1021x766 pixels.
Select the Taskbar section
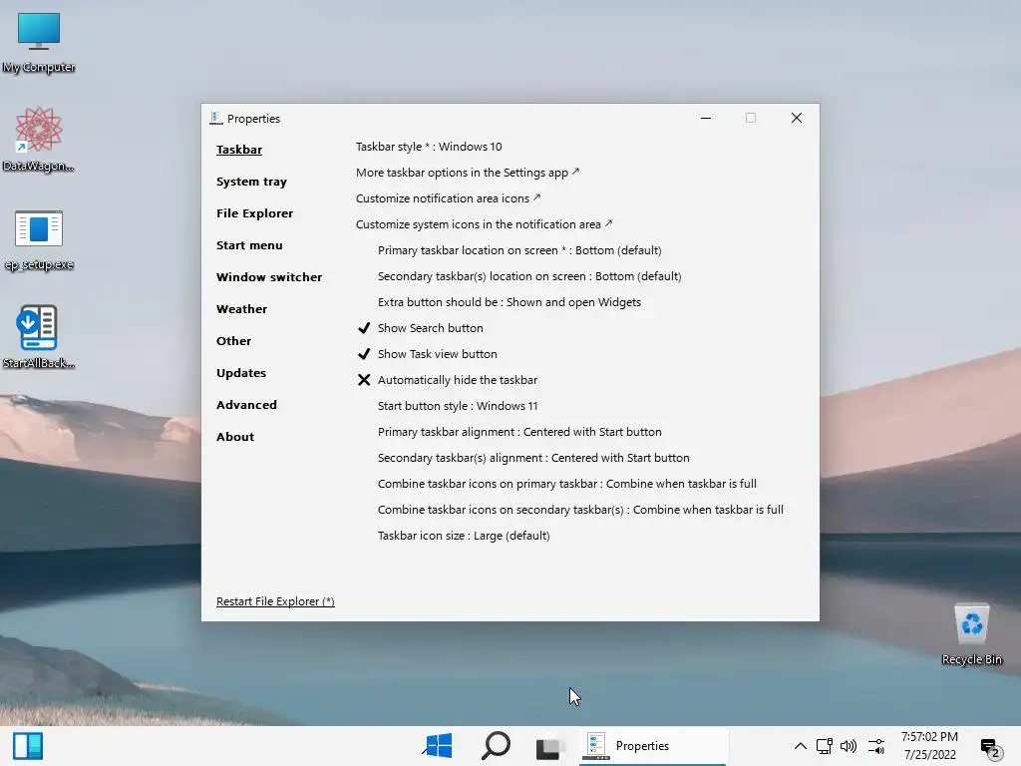pyautogui.click(x=239, y=150)
